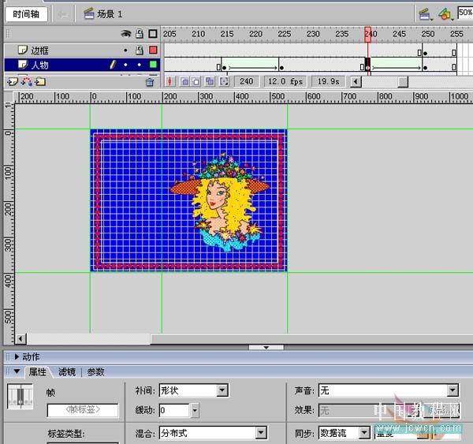This screenshot has height=444, width=473.
Task: Open the 补间 tween type dropdown
Action: (x=222, y=390)
